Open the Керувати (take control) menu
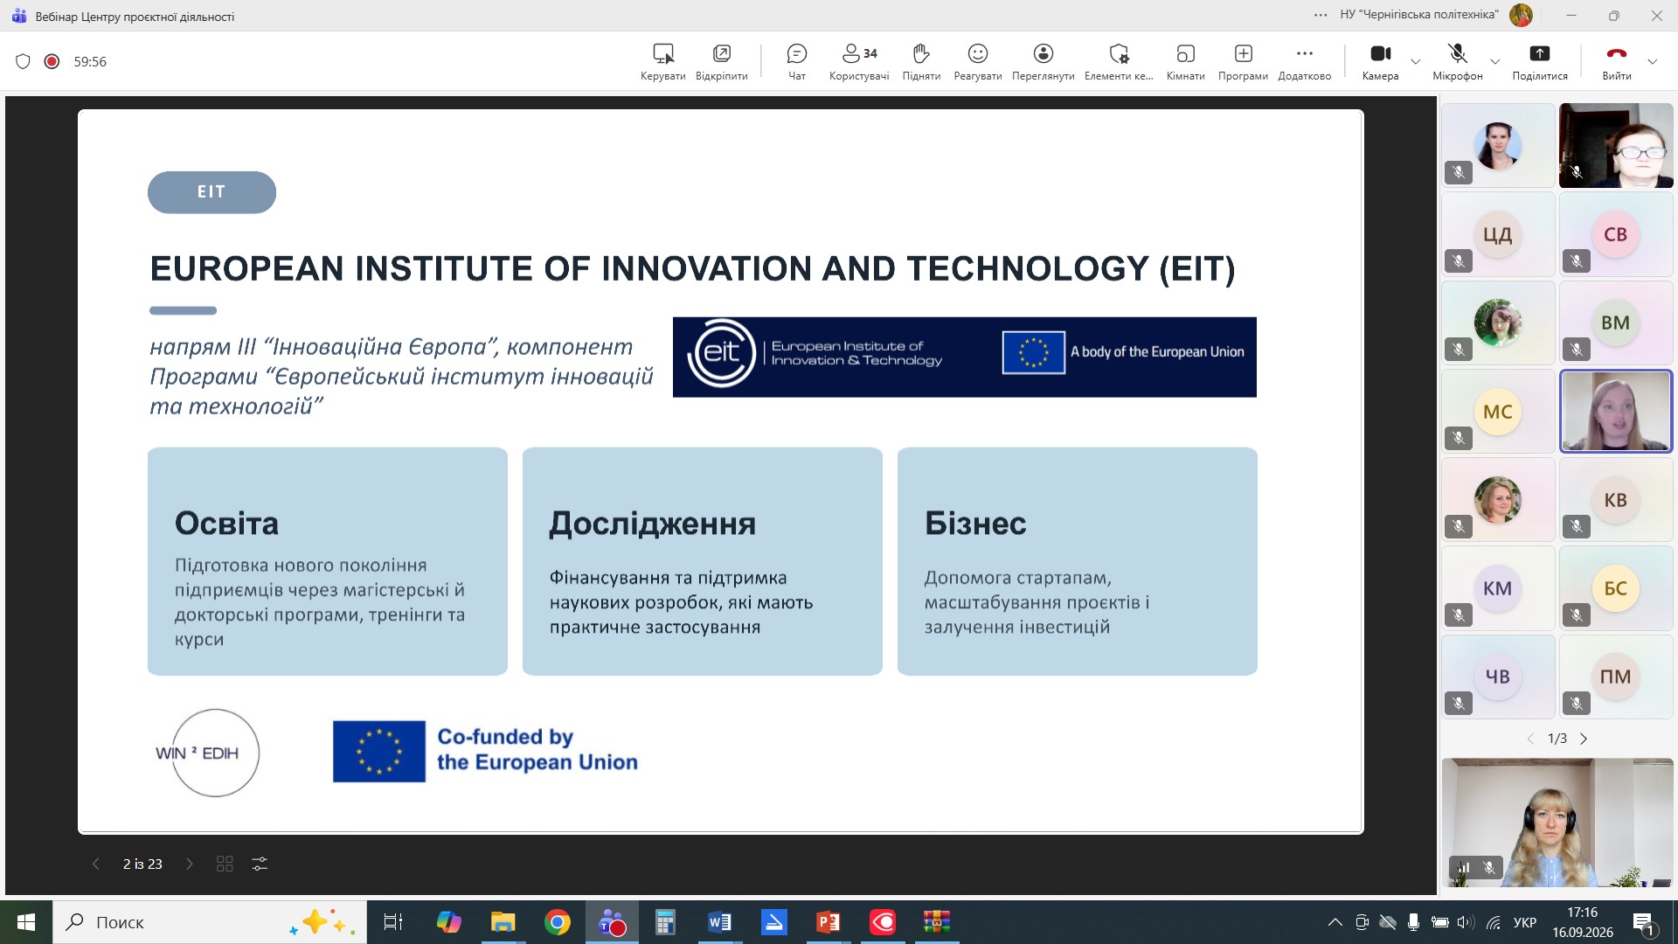Image resolution: width=1678 pixels, height=944 pixels. (662, 62)
